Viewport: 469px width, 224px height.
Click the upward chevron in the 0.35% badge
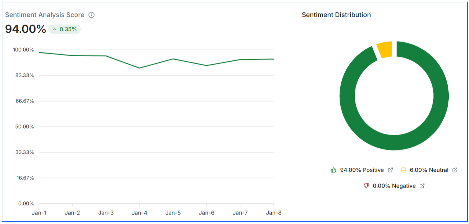[54, 29]
